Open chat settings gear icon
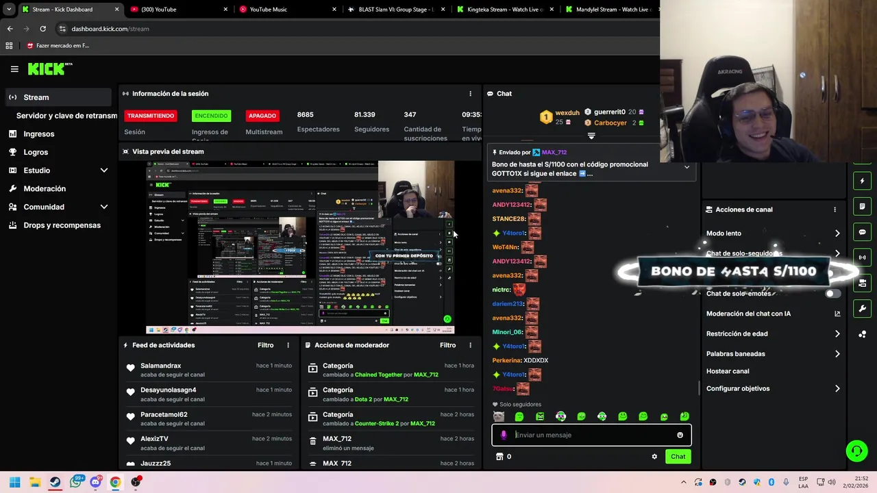The image size is (877, 493). click(x=654, y=457)
